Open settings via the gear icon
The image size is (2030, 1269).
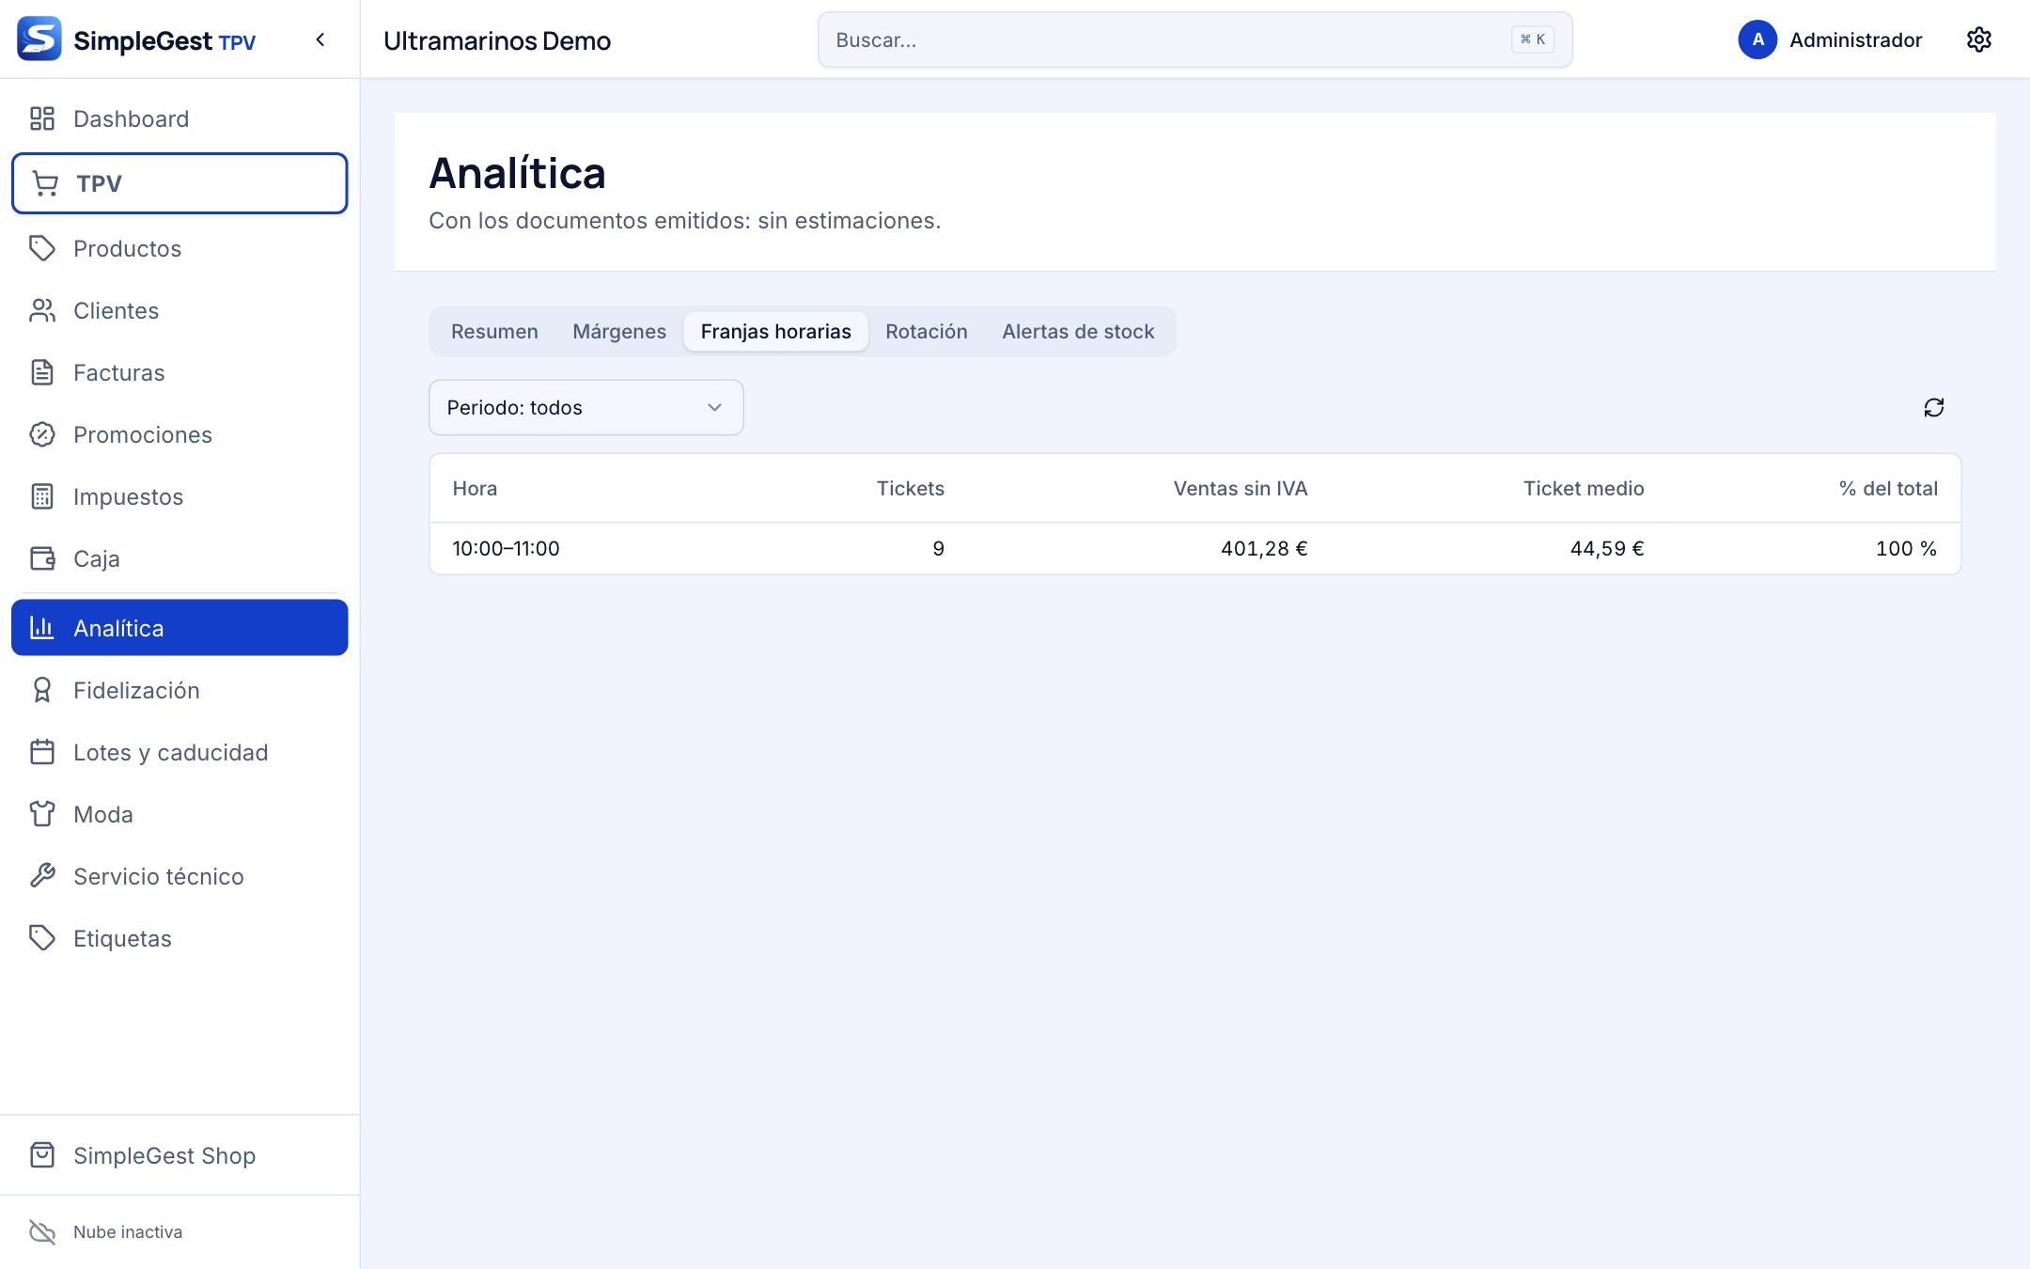click(1978, 39)
